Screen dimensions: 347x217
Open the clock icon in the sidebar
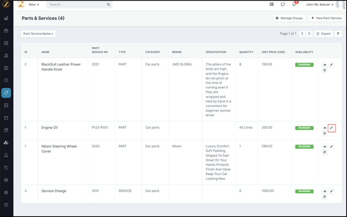[6, 80]
